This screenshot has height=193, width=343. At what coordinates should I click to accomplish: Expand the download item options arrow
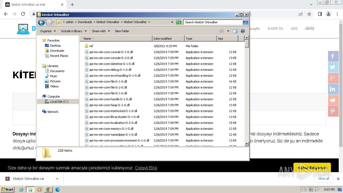(x=57, y=179)
